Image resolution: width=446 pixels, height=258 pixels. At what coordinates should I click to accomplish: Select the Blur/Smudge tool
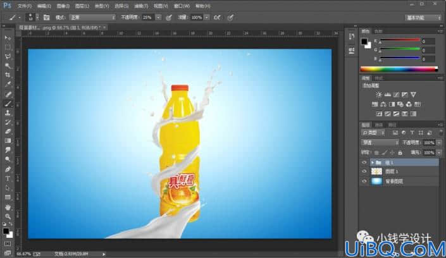8,150
